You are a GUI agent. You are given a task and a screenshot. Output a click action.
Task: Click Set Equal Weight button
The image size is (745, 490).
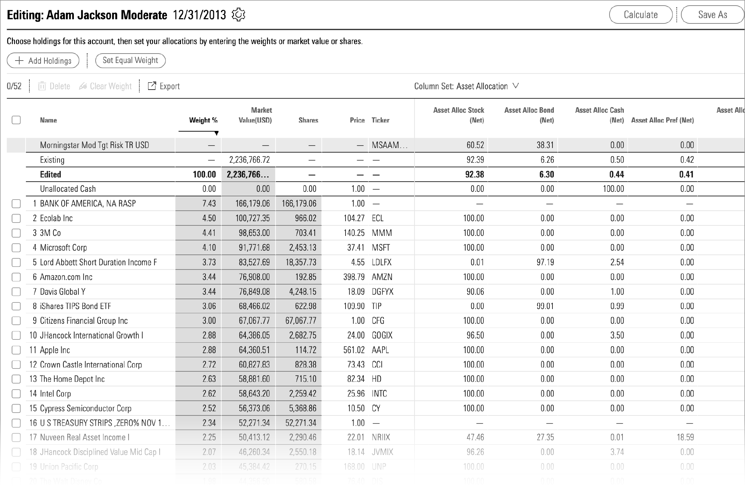coord(130,60)
